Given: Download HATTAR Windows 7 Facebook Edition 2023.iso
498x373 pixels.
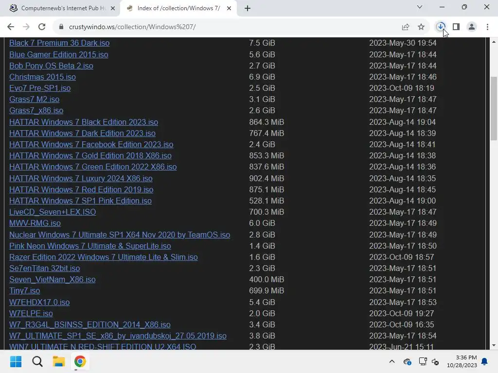Looking at the screenshot, I should 91,144.
